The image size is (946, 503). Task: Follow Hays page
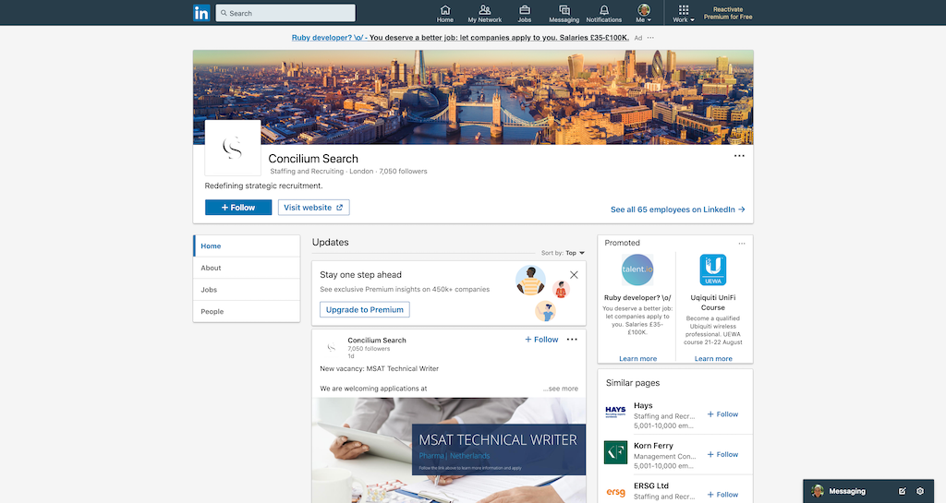click(722, 414)
